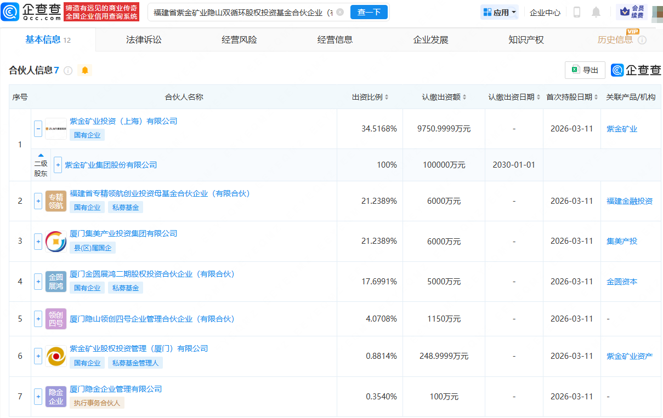This screenshot has height=418, width=663.
Task: Clear the search box with X icon
Action: pos(340,12)
